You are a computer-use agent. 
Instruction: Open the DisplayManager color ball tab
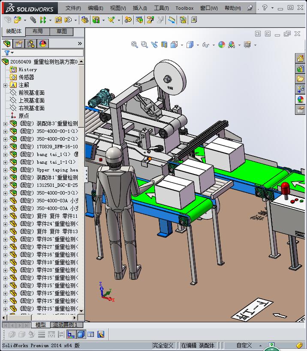[43, 43]
